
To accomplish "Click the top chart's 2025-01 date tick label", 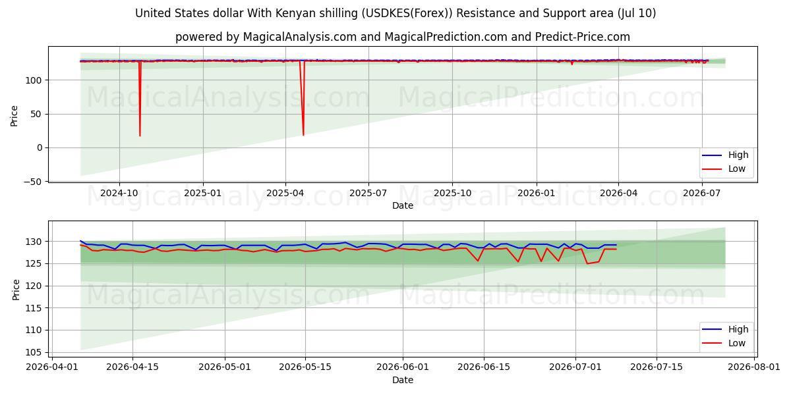I will point(202,193).
